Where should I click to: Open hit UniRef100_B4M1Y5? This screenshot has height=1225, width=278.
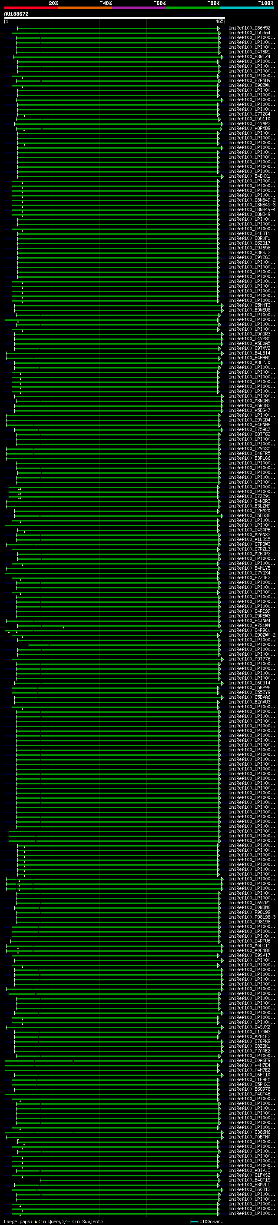tap(249, 568)
